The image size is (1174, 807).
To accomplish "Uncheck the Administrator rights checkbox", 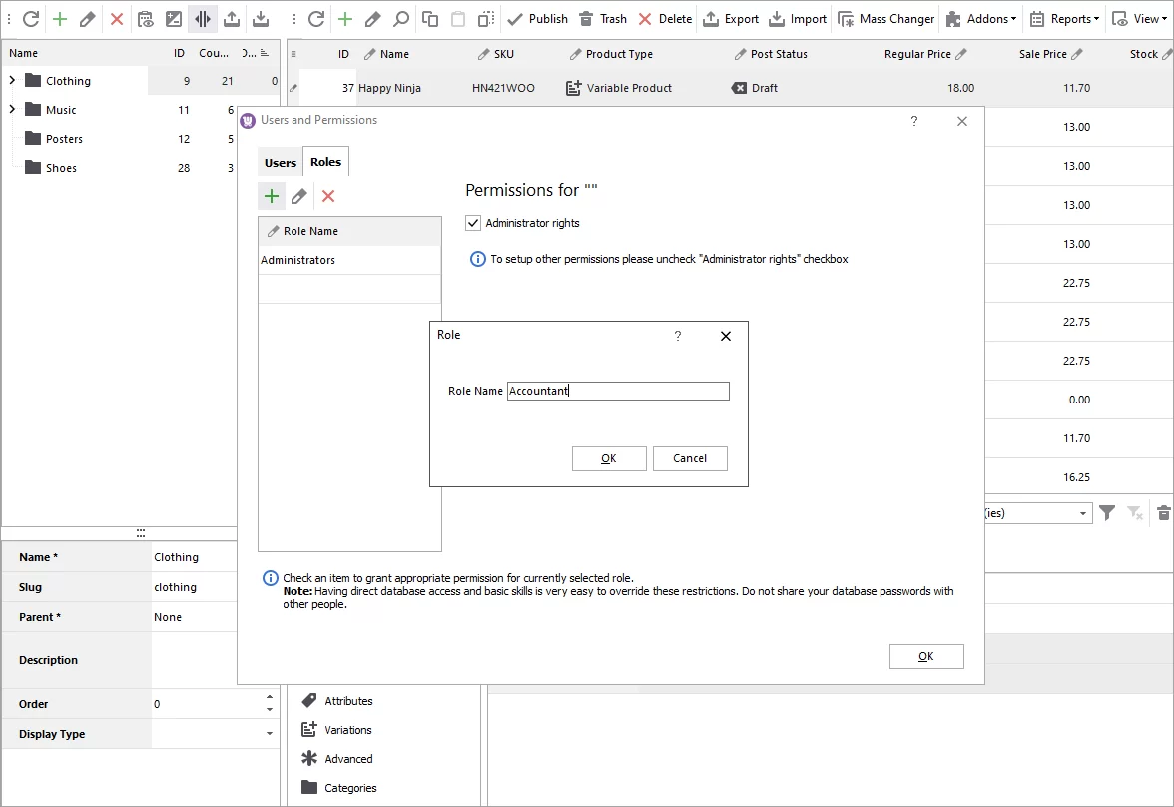I will click(472, 223).
